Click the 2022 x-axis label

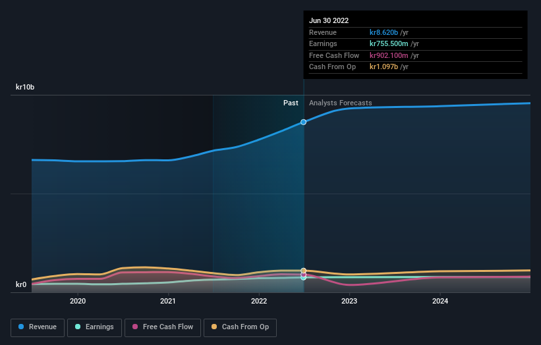pyautogui.click(x=259, y=301)
